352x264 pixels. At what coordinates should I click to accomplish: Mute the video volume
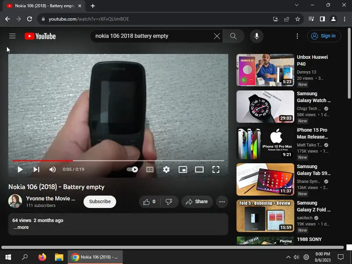[52, 169]
